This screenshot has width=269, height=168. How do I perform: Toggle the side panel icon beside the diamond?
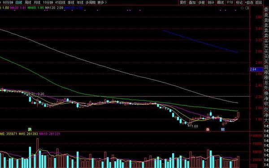[247, 8]
